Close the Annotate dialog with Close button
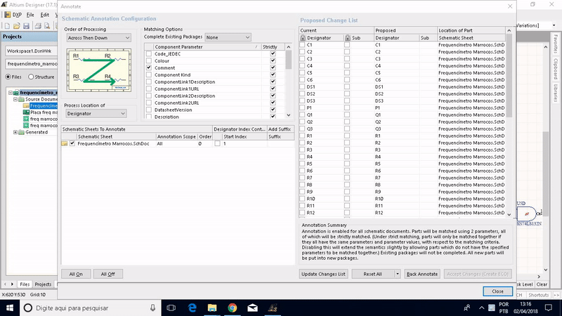The image size is (562, 316). coord(497,291)
